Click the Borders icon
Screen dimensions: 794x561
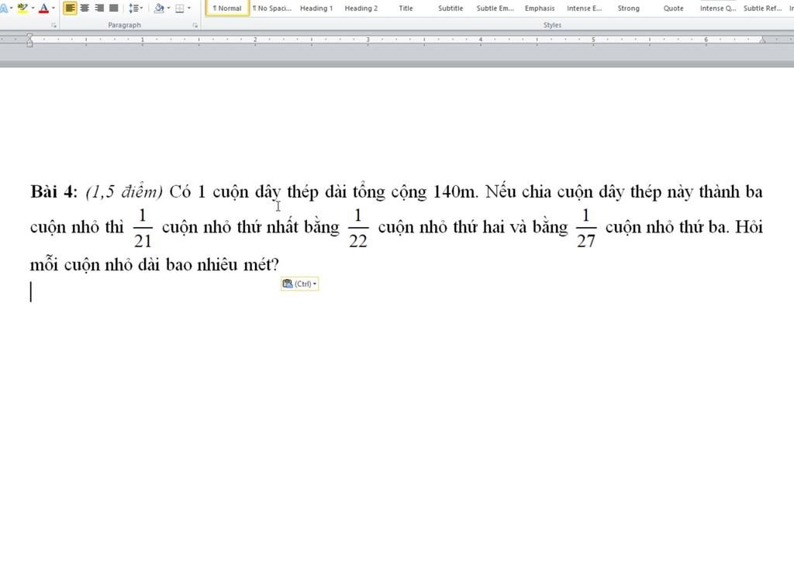(x=179, y=8)
